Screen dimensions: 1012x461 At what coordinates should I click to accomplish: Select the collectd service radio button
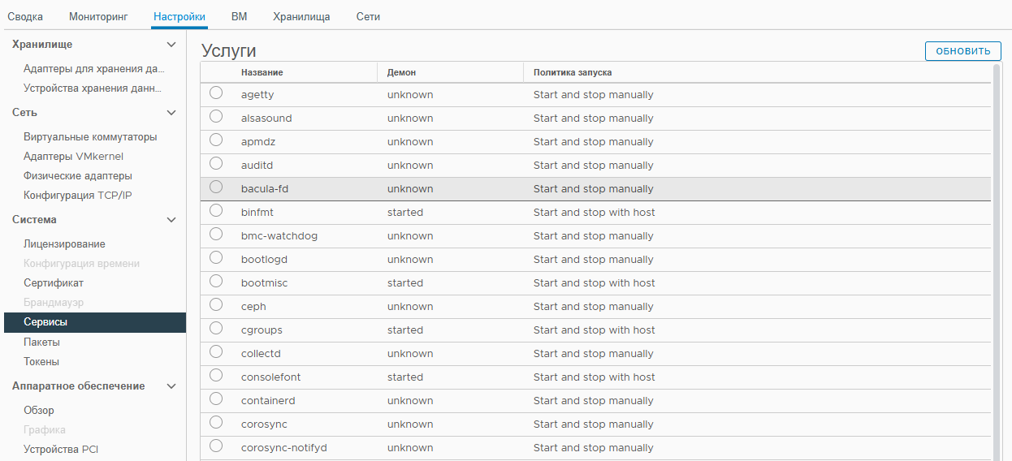(216, 351)
